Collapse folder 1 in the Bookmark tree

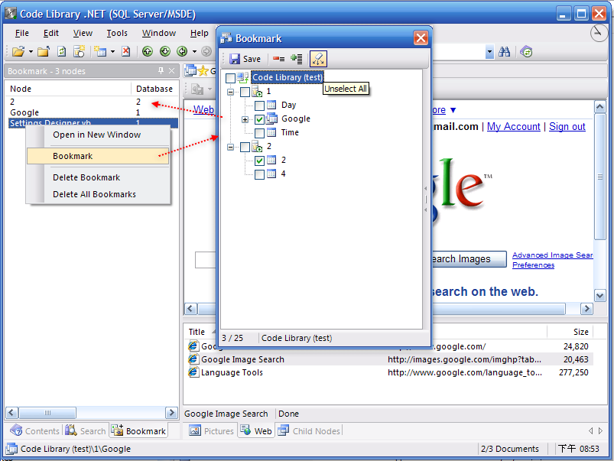coord(231,92)
